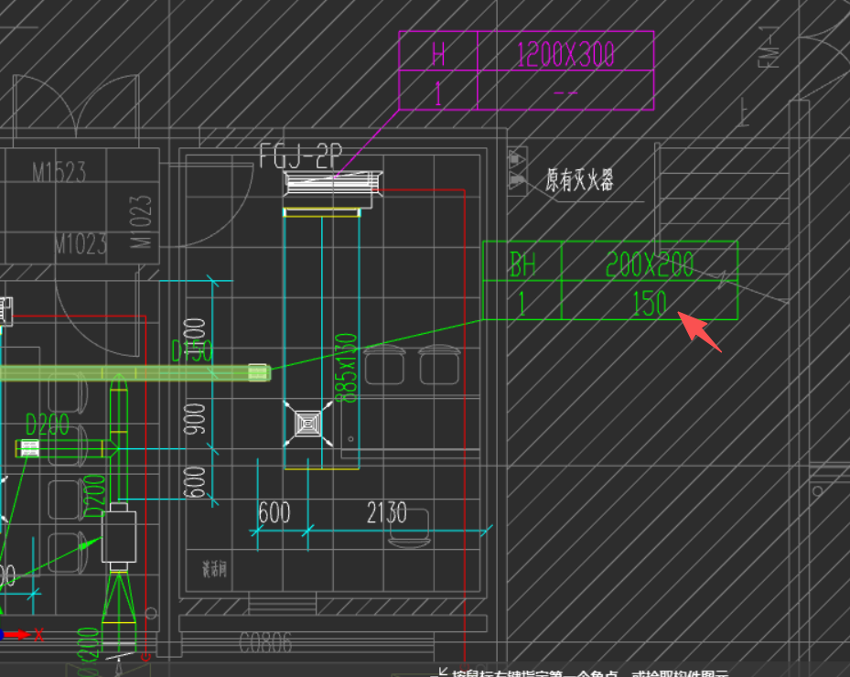850x677 pixels.
Task: Select the vertical "885x130" duct label
Action: click(x=347, y=368)
